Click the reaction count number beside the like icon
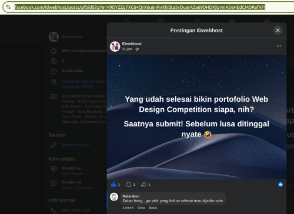 pyautogui.click(x=119, y=185)
